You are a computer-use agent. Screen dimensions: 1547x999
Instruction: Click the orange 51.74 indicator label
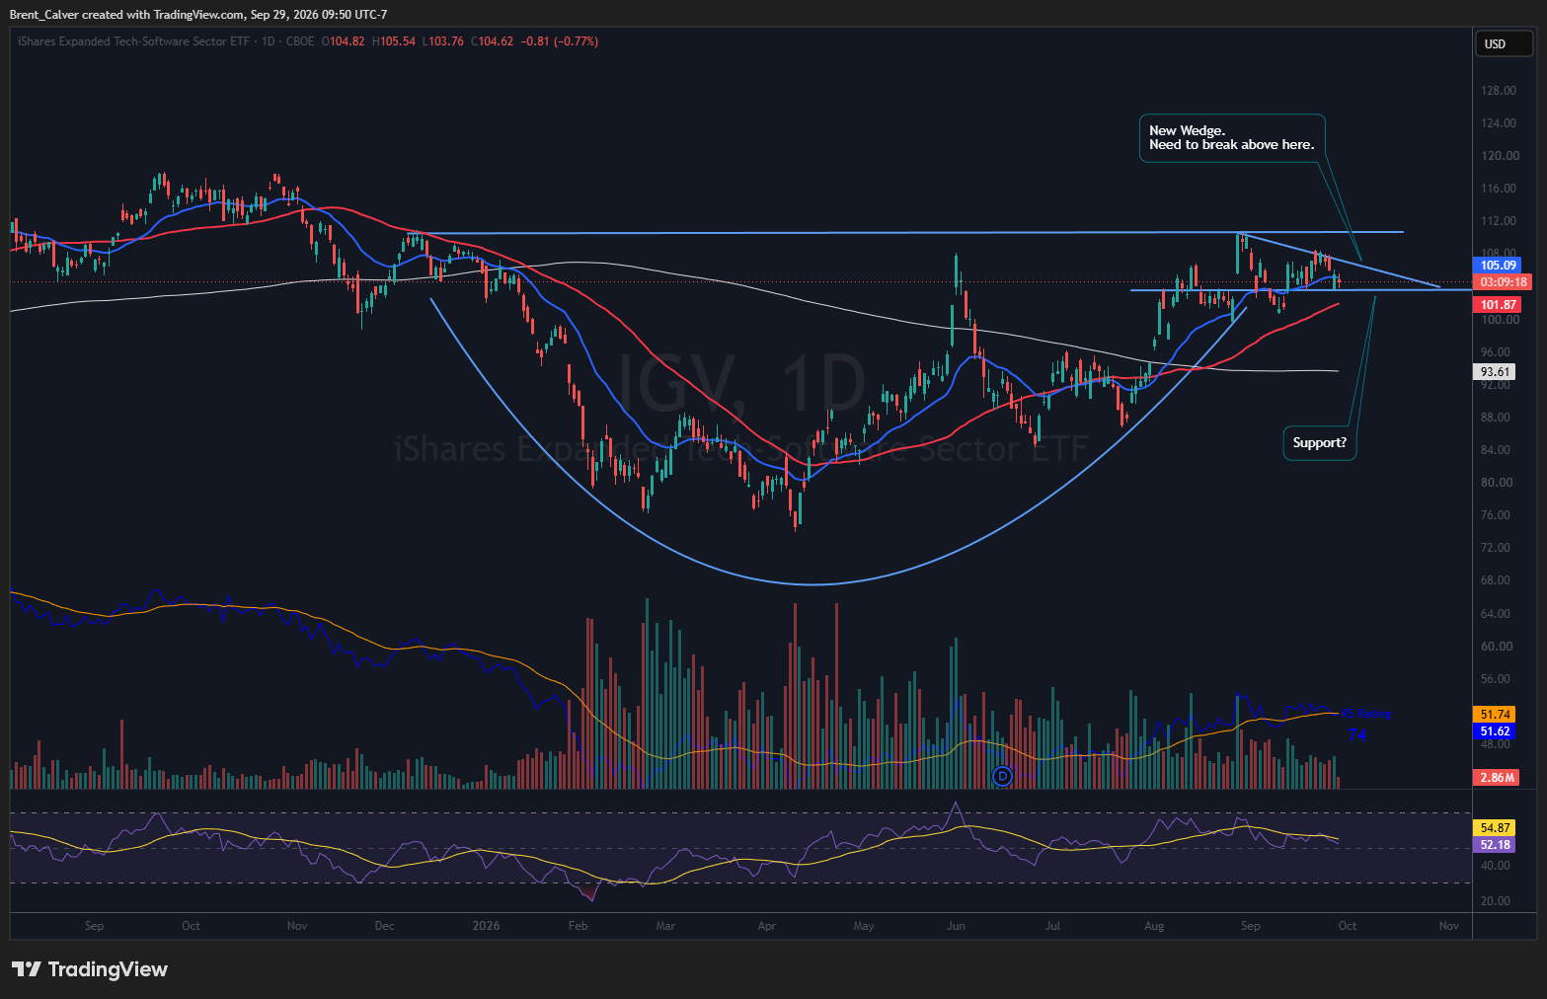[1495, 715]
